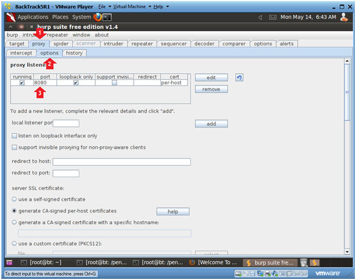This screenshot has width=356, height=280.
Task: Select use a custom certificate (PKCS12)
Action: [x=14, y=243]
